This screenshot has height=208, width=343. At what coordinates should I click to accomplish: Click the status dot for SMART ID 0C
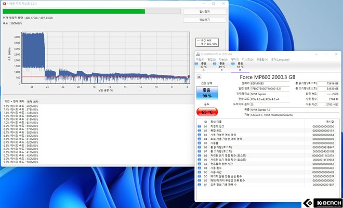[x=199, y=172]
